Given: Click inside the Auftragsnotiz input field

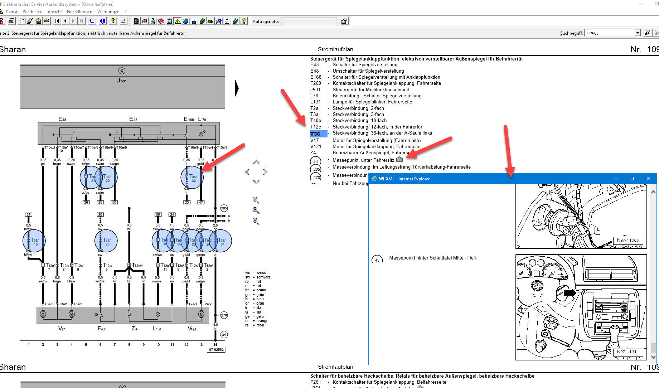Looking at the screenshot, I should [x=309, y=21].
